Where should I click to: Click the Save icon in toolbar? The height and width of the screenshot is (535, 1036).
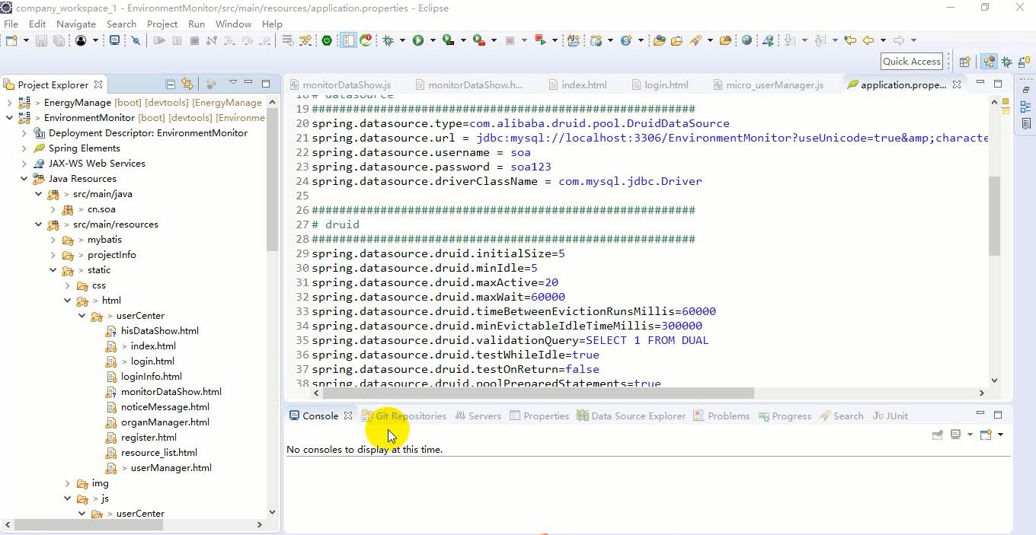[42, 40]
